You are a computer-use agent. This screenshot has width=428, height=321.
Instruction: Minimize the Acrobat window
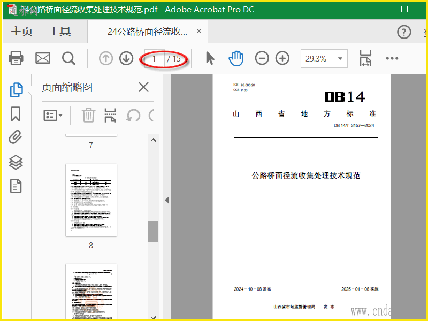point(373,9)
